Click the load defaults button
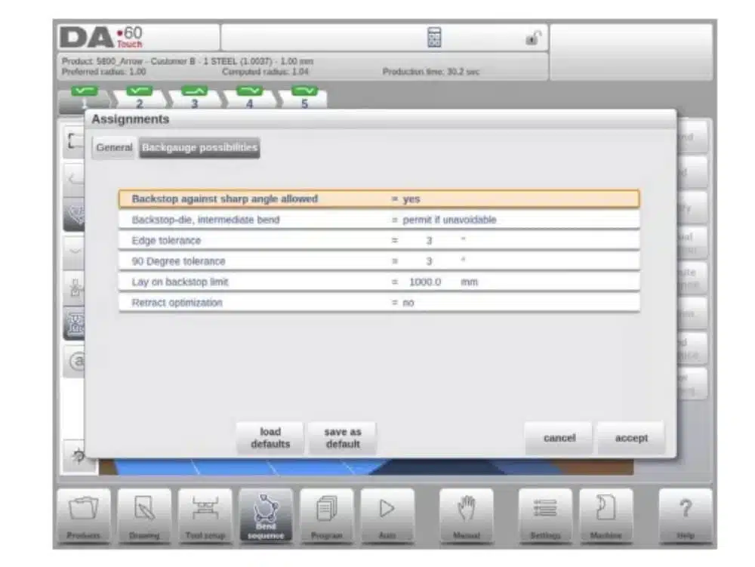Image resolution: width=755 pixels, height=567 pixels. pyautogui.click(x=270, y=438)
